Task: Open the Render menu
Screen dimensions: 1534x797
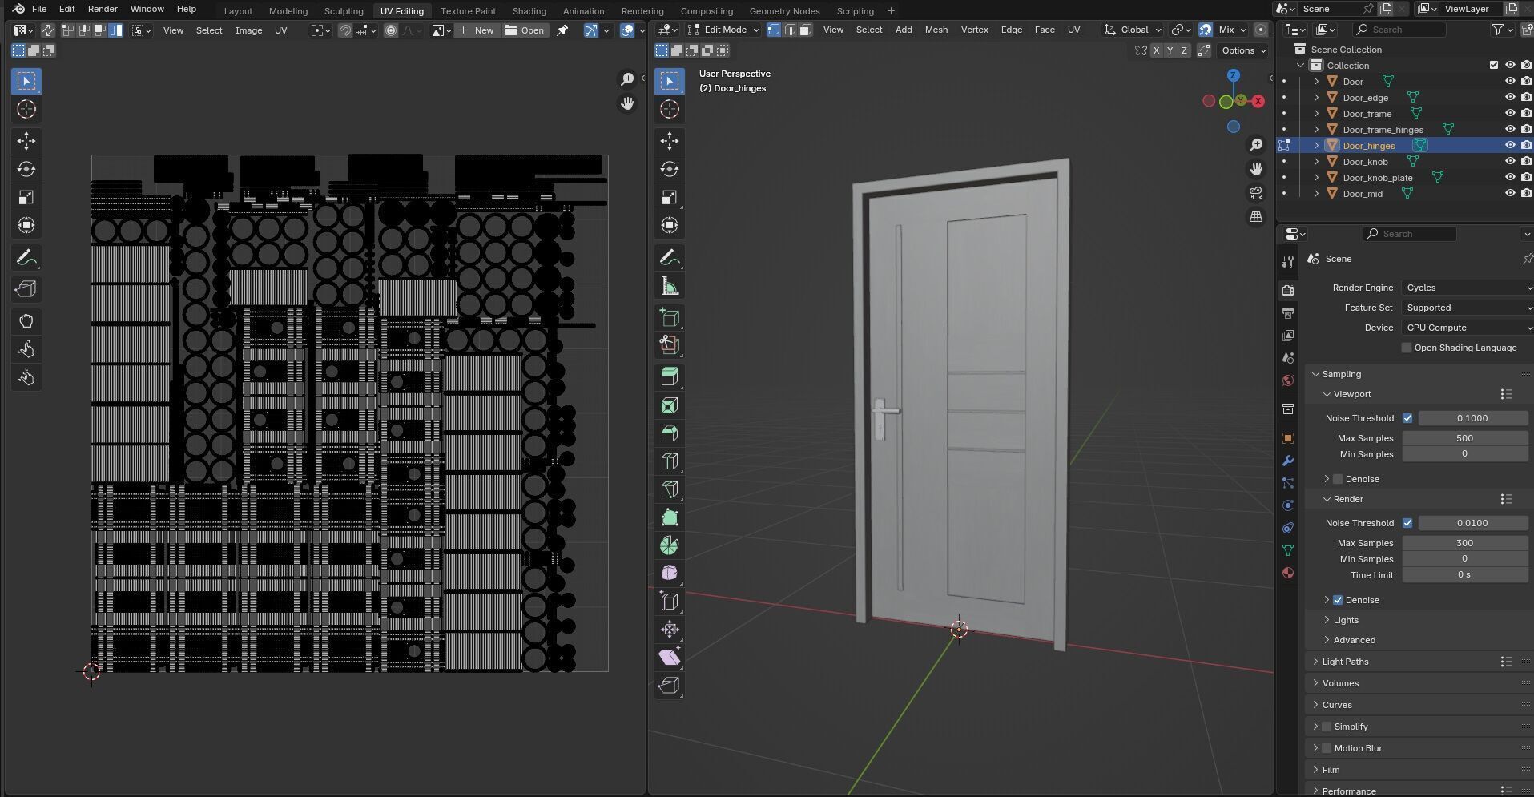Action: [x=103, y=9]
